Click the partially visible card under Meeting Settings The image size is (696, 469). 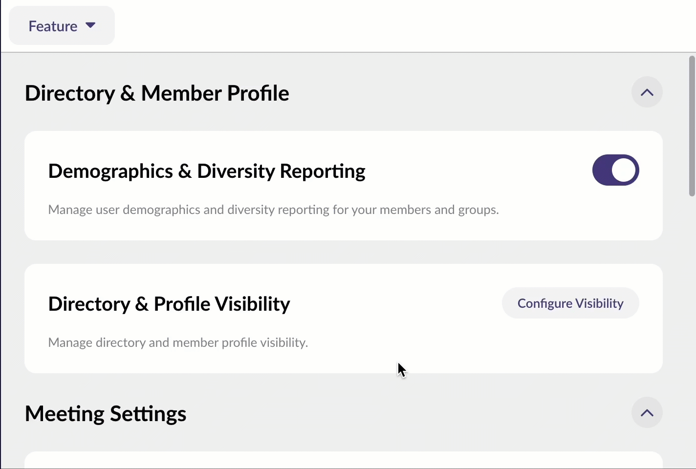point(343,460)
